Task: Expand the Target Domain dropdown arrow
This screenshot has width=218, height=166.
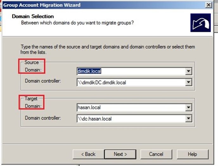Action: (x=189, y=107)
